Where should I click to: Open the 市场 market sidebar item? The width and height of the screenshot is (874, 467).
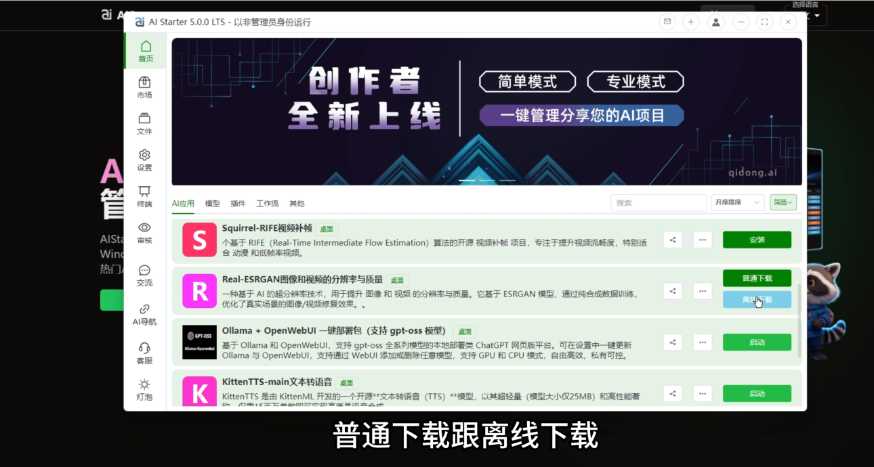click(x=144, y=87)
